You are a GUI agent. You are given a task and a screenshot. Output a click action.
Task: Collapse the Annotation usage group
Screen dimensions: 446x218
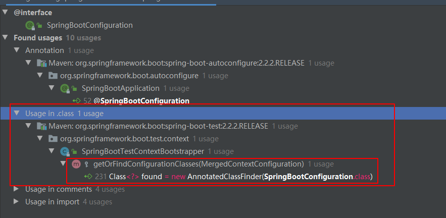point(17,50)
